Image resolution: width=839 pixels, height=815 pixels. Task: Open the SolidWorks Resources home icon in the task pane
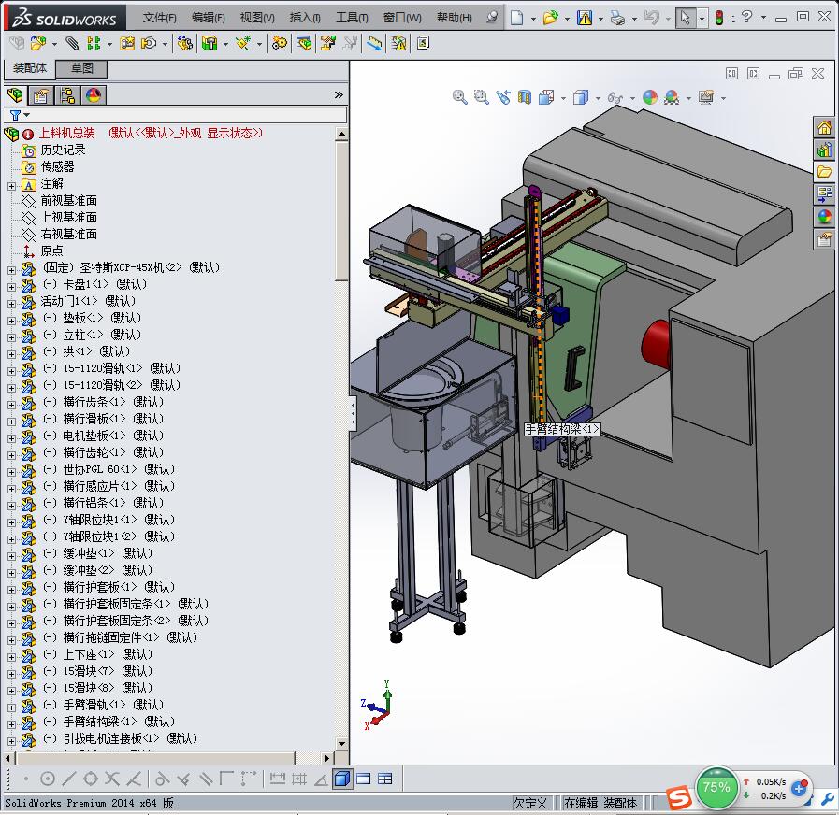click(824, 128)
